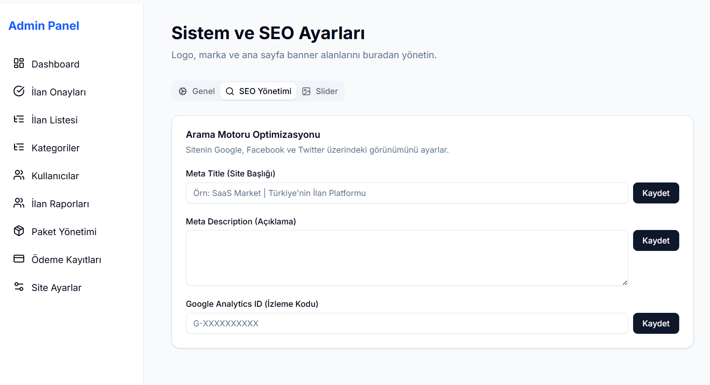Open the Slider tab
This screenshot has width=710, height=385.
tap(320, 91)
